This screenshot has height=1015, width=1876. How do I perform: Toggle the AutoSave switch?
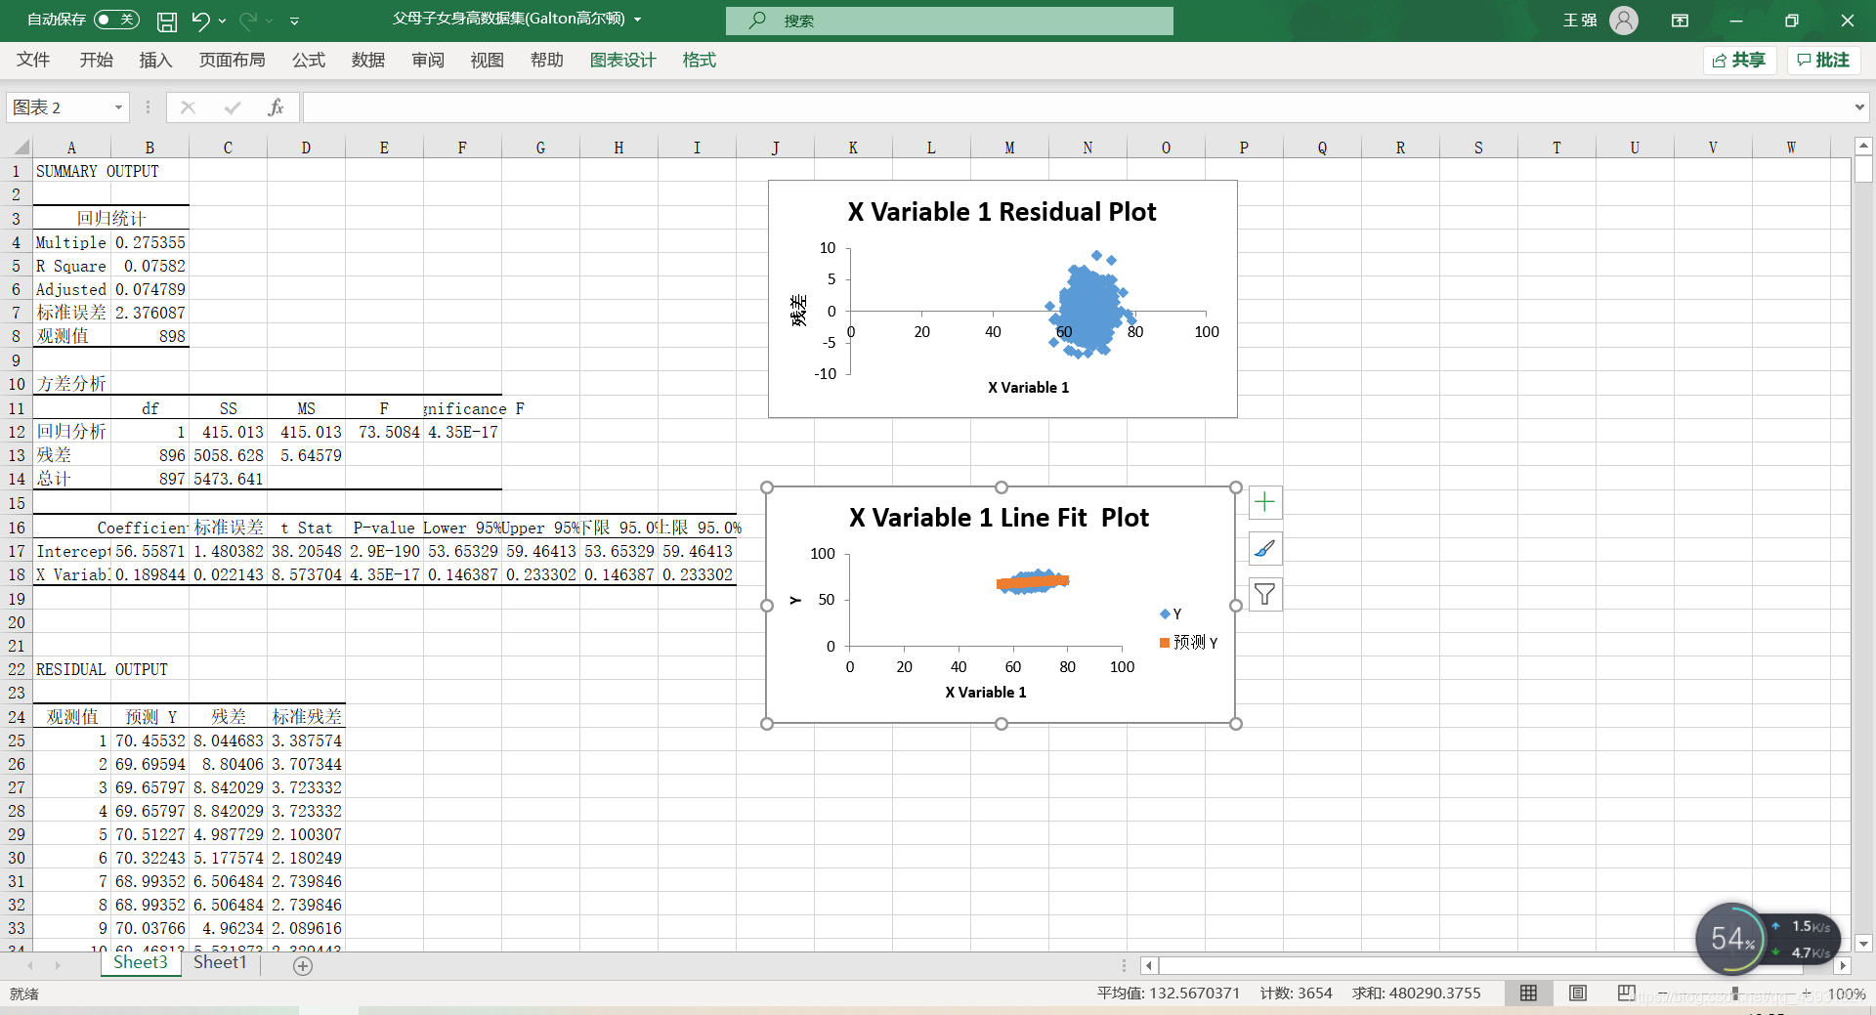click(x=116, y=20)
